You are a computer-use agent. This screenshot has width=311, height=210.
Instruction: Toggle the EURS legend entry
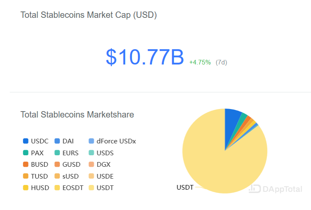(x=67, y=153)
